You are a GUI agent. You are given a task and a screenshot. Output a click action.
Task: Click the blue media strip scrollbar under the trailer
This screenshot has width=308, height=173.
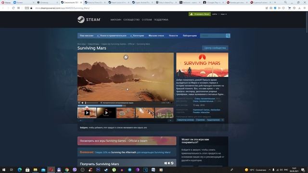[100, 106]
